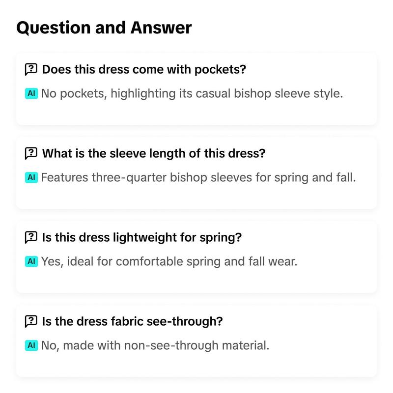Click answer 'Yes, ideal for comfortable spring'

point(169,261)
